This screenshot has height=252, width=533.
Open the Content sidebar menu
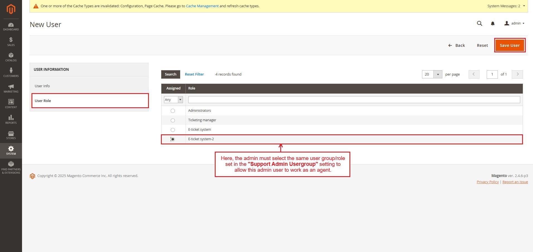(11, 104)
